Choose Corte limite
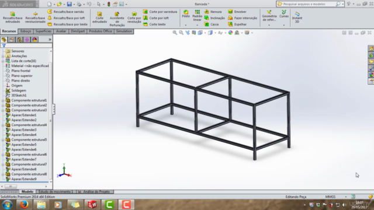 [154, 24]
